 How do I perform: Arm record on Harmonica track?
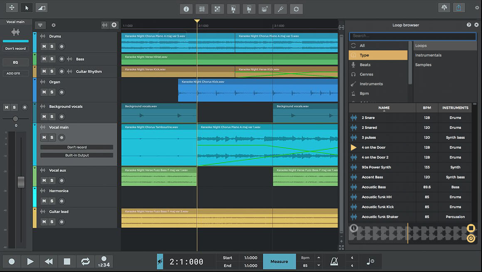tap(62, 201)
